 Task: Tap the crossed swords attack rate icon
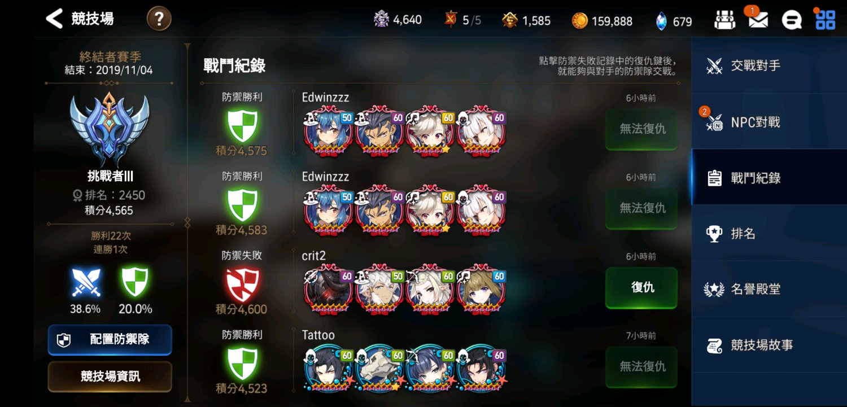click(x=86, y=282)
